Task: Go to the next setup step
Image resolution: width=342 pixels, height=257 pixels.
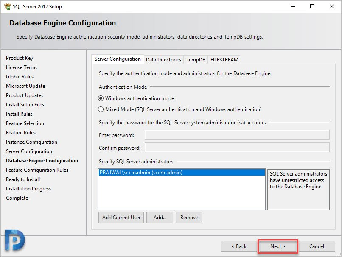Action: pos(278,246)
